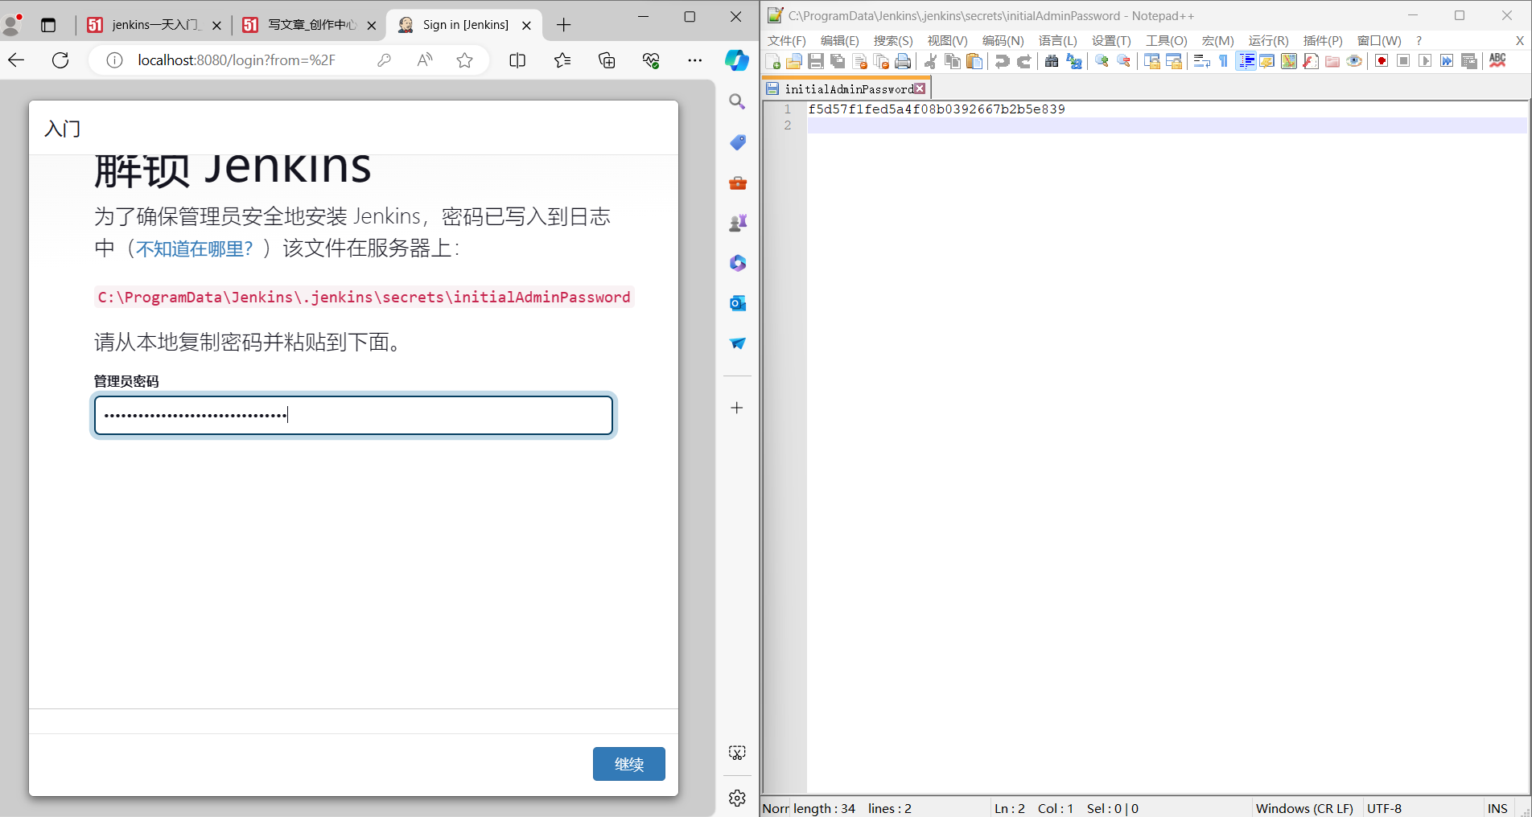Viewport: 1532px width, 817px height.
Task: Open the Outlook icon in Edge sidebar
Action: [737, 303]
